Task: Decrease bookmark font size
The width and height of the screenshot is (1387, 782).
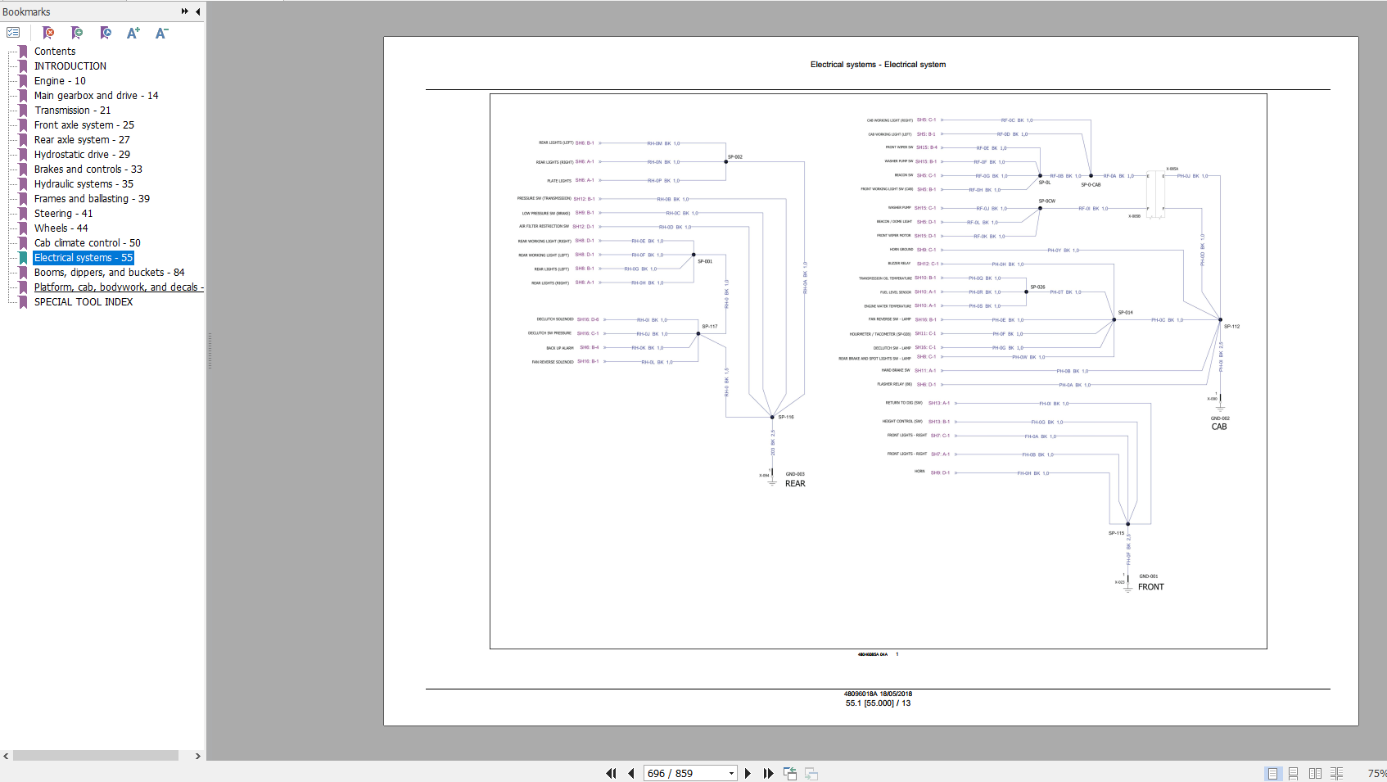Action: (x=161, y=33)
